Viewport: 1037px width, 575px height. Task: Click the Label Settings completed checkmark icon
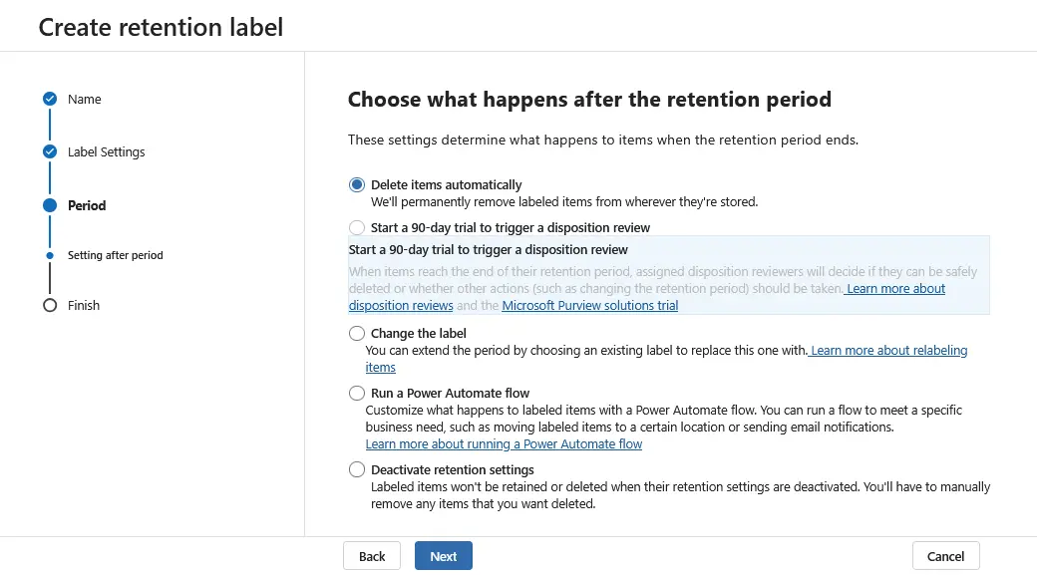(x=50, y=151)
